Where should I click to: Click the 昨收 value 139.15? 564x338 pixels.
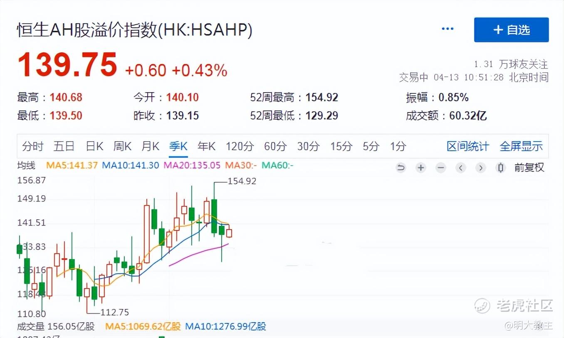[x=183, y=115]
